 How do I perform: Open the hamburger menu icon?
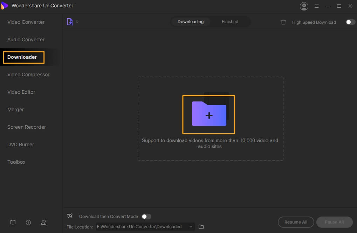[x=317, y=6]
